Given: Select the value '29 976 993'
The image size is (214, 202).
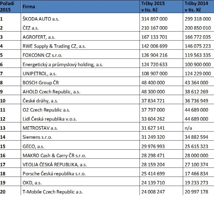Looking at the screenshot, I should point(153,146).
